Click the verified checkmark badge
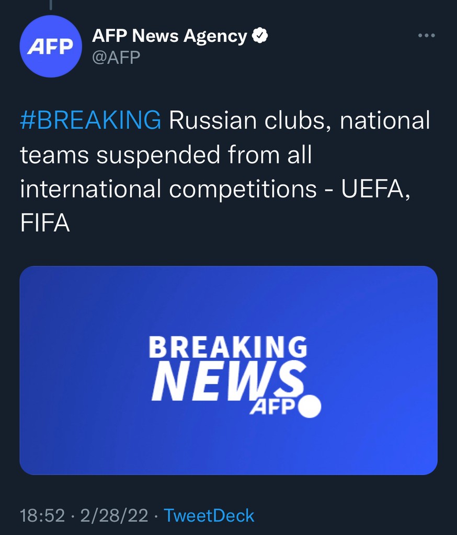457x535 pixels. coord(260,36)
